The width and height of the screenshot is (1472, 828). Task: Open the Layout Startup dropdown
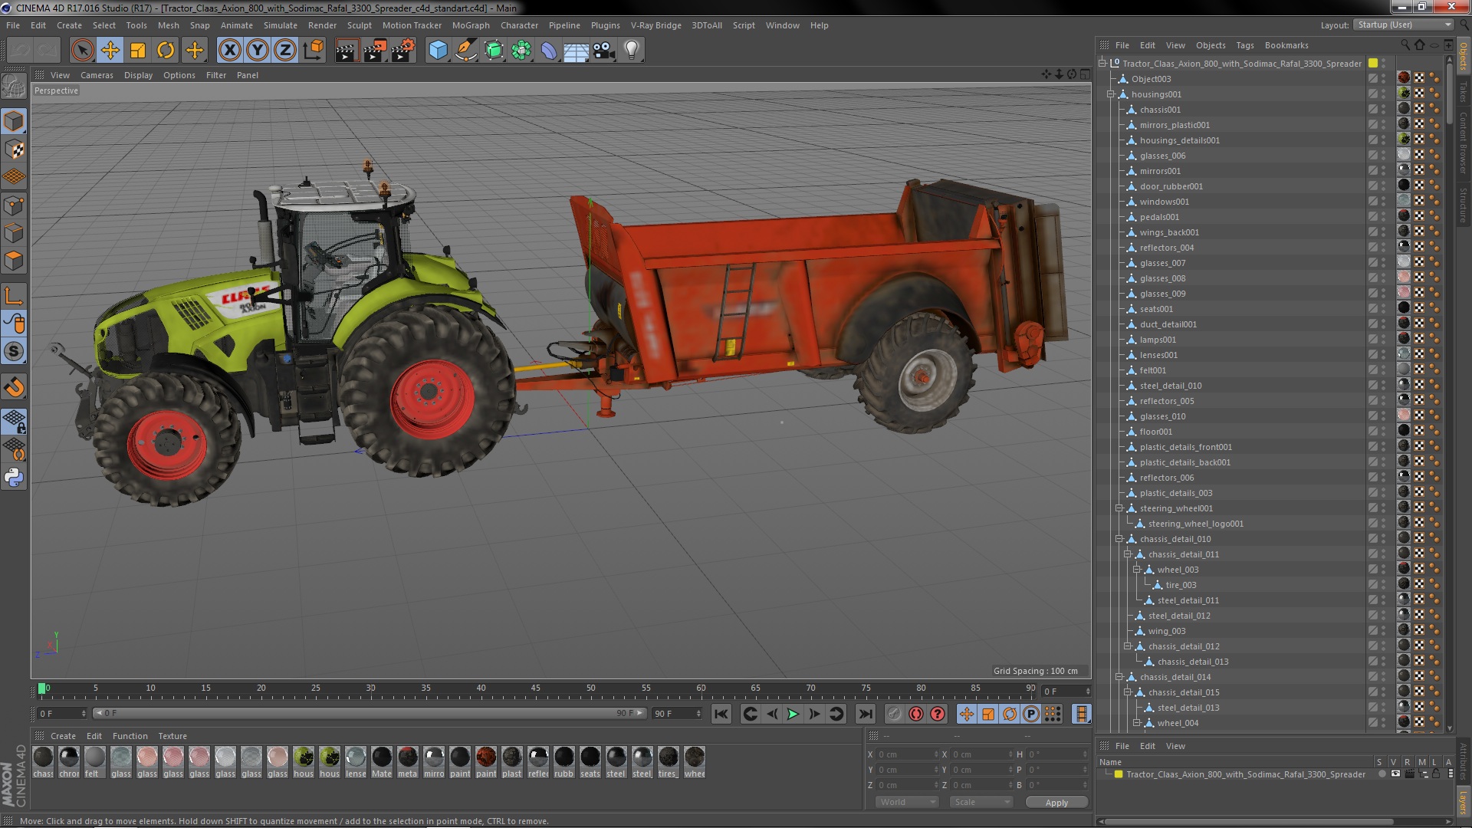(x=1403, y=25)
